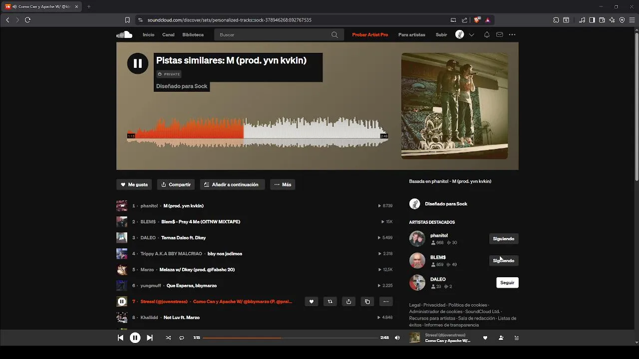Open Brave Wallet icon
The width and height of the screenshot is (639, 359).
pos(602,20)
